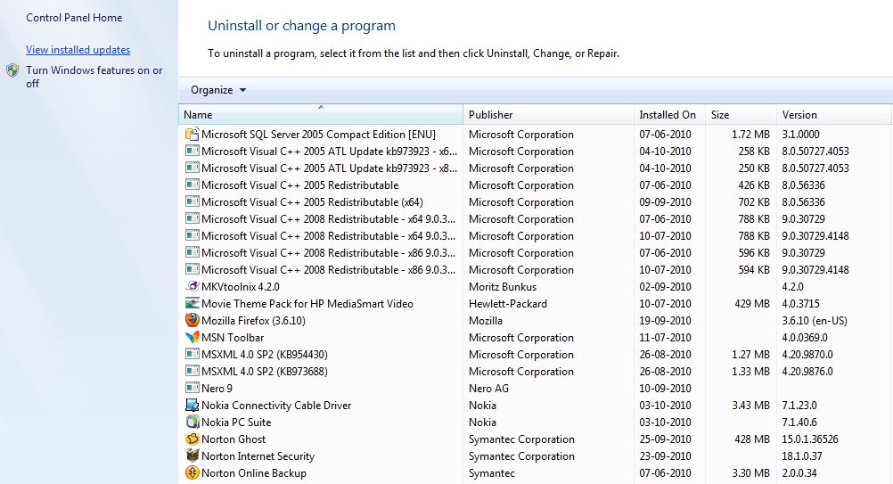Click the Movie Theme Pack icon

pos(192,304)
